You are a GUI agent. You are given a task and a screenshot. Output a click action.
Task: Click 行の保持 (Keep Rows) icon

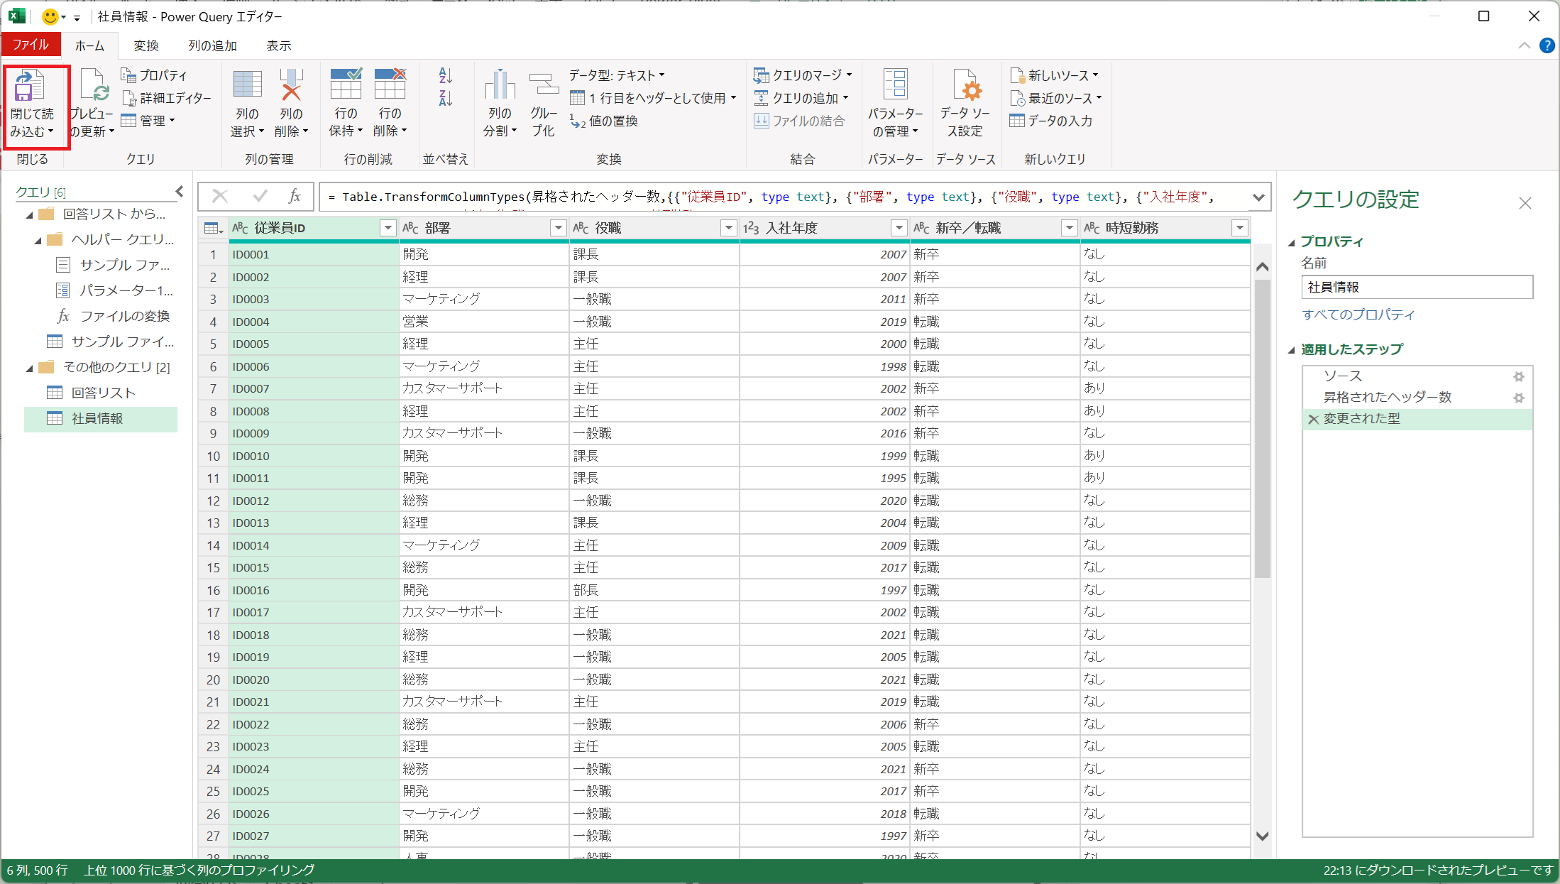pos(346,85)
